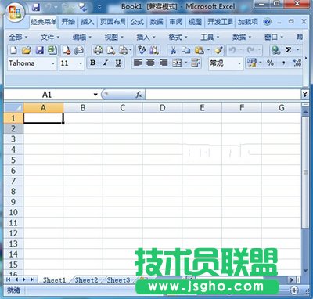Switch to the 页面布局 ribbon tab

[x=113, y=22]
